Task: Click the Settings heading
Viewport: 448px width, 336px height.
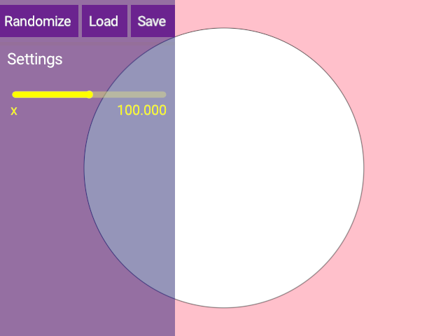Action: (35, 59)
